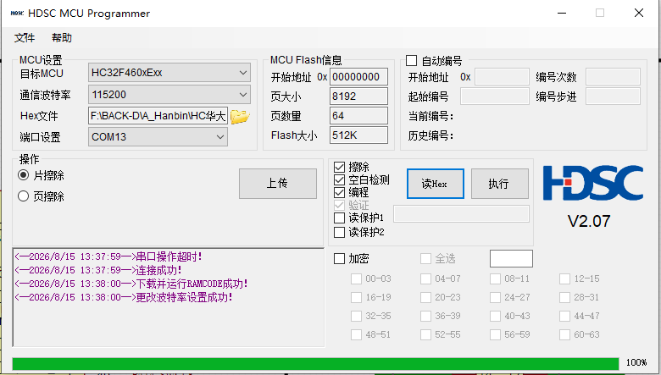The width and height of the screenshot is (661, 375).
Task: Open the 帮助 menu
Action: 62,38
